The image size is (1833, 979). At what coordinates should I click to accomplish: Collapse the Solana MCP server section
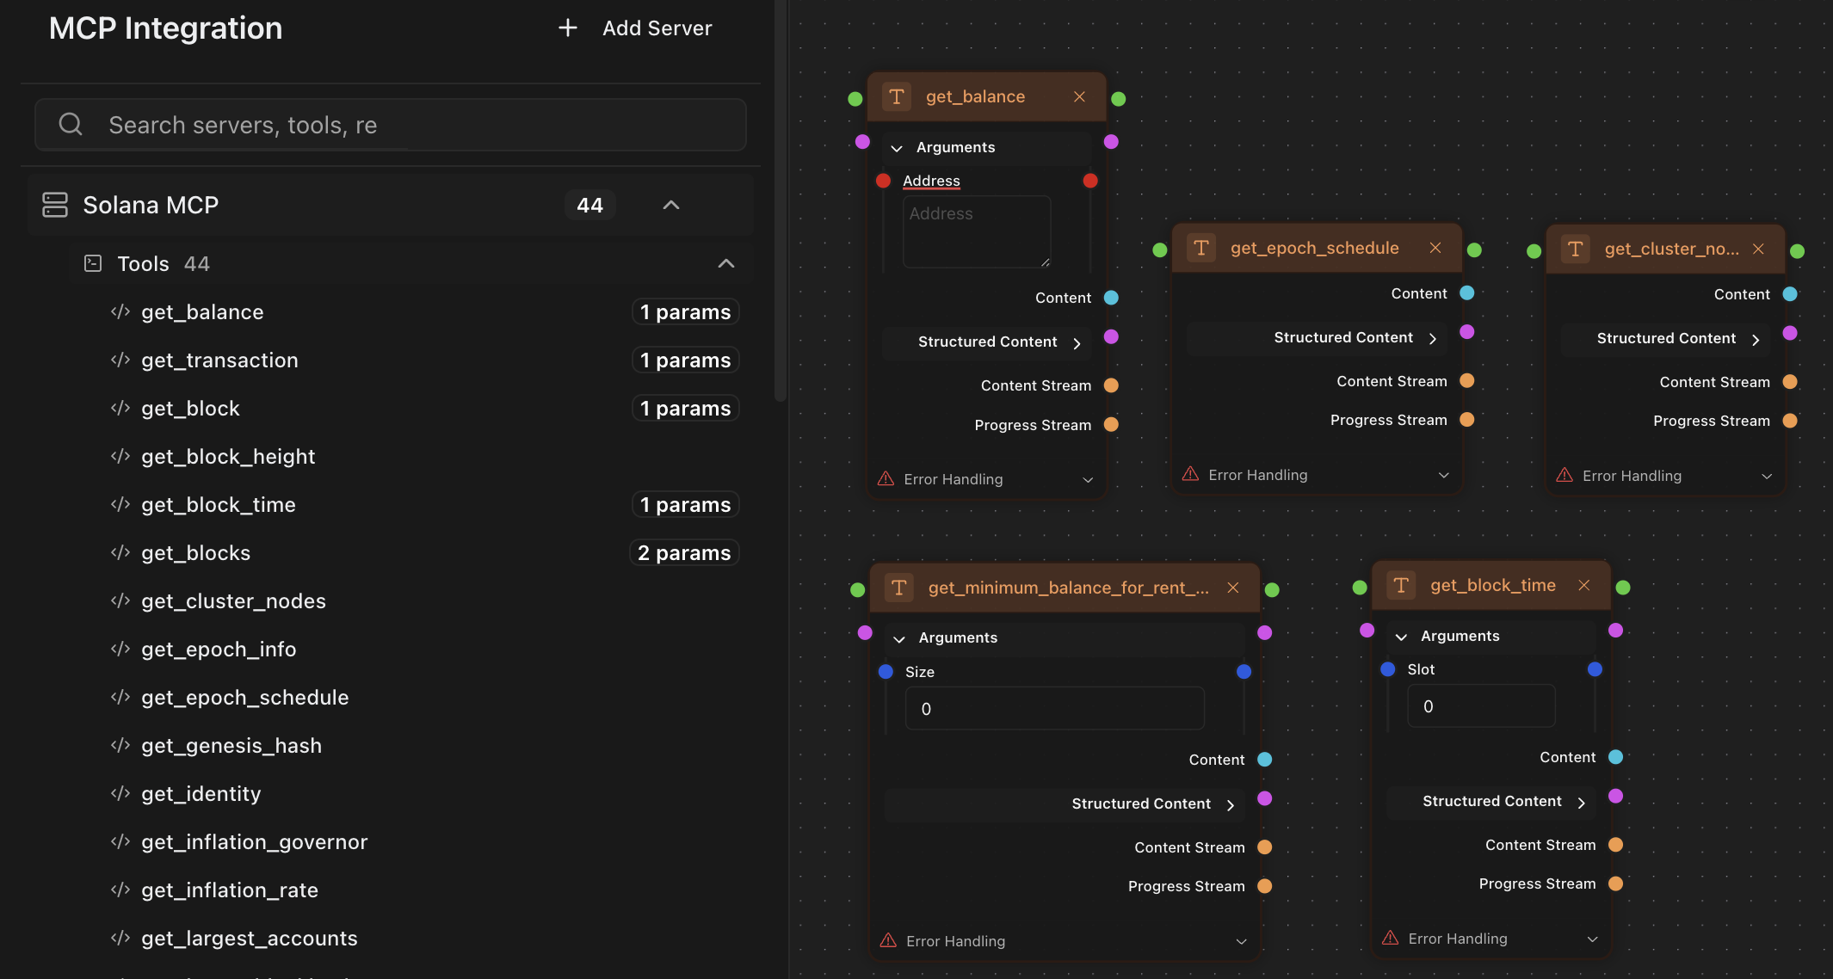(x=671, y=205)
